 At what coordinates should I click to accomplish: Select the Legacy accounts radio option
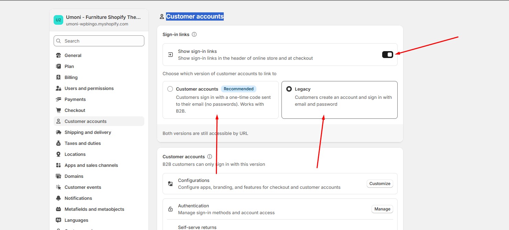coord(289,89)
